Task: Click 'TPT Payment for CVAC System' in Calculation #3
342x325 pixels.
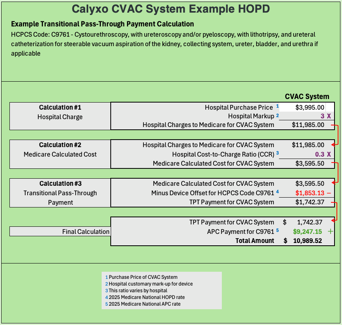Action: pos(232,202)
